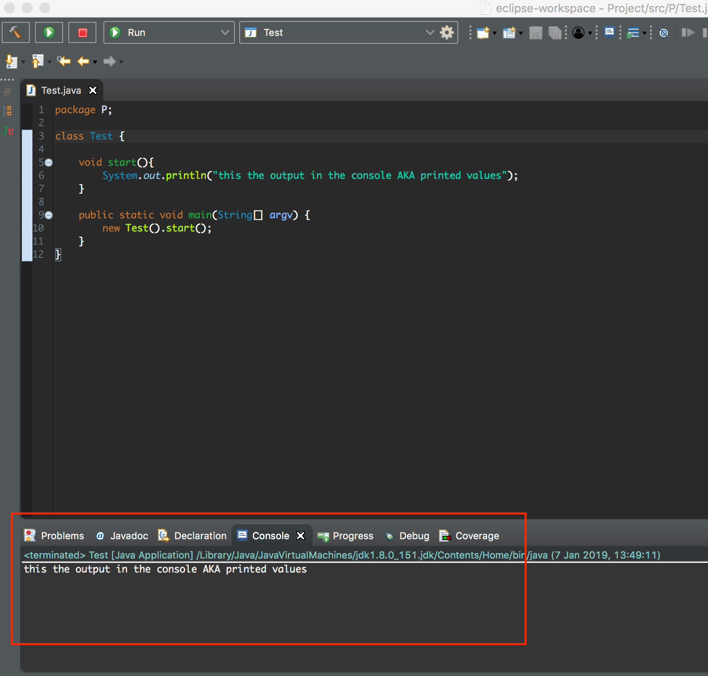This screenshot has width=708, height=676.
Task: Toggle Skip All Breakpoints icon
Action: pyautogui.click(x=664, y=32)
